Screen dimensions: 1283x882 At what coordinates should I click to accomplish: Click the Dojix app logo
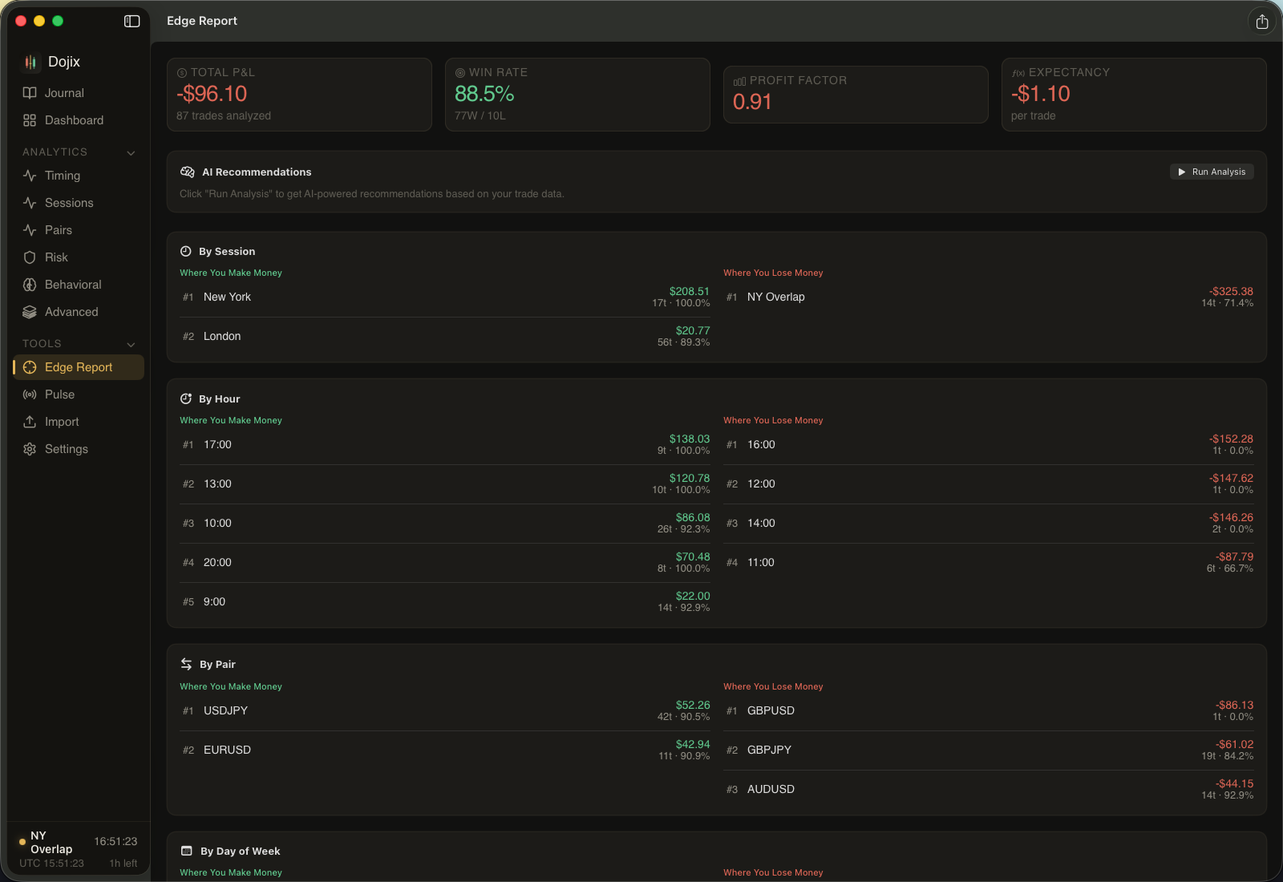[30, 62]
